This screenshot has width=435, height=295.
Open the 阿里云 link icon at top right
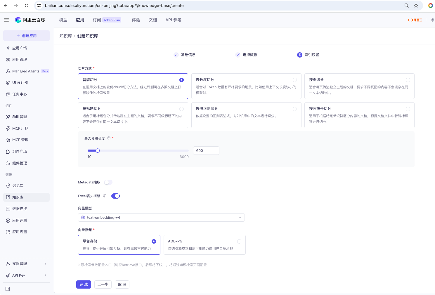415,20
